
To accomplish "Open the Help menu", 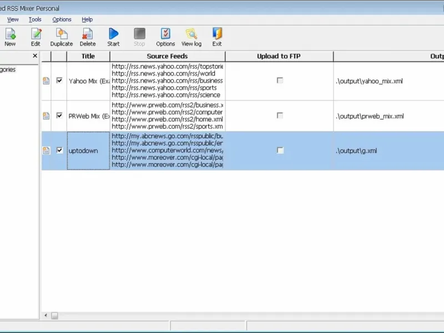I will point(87,19).
